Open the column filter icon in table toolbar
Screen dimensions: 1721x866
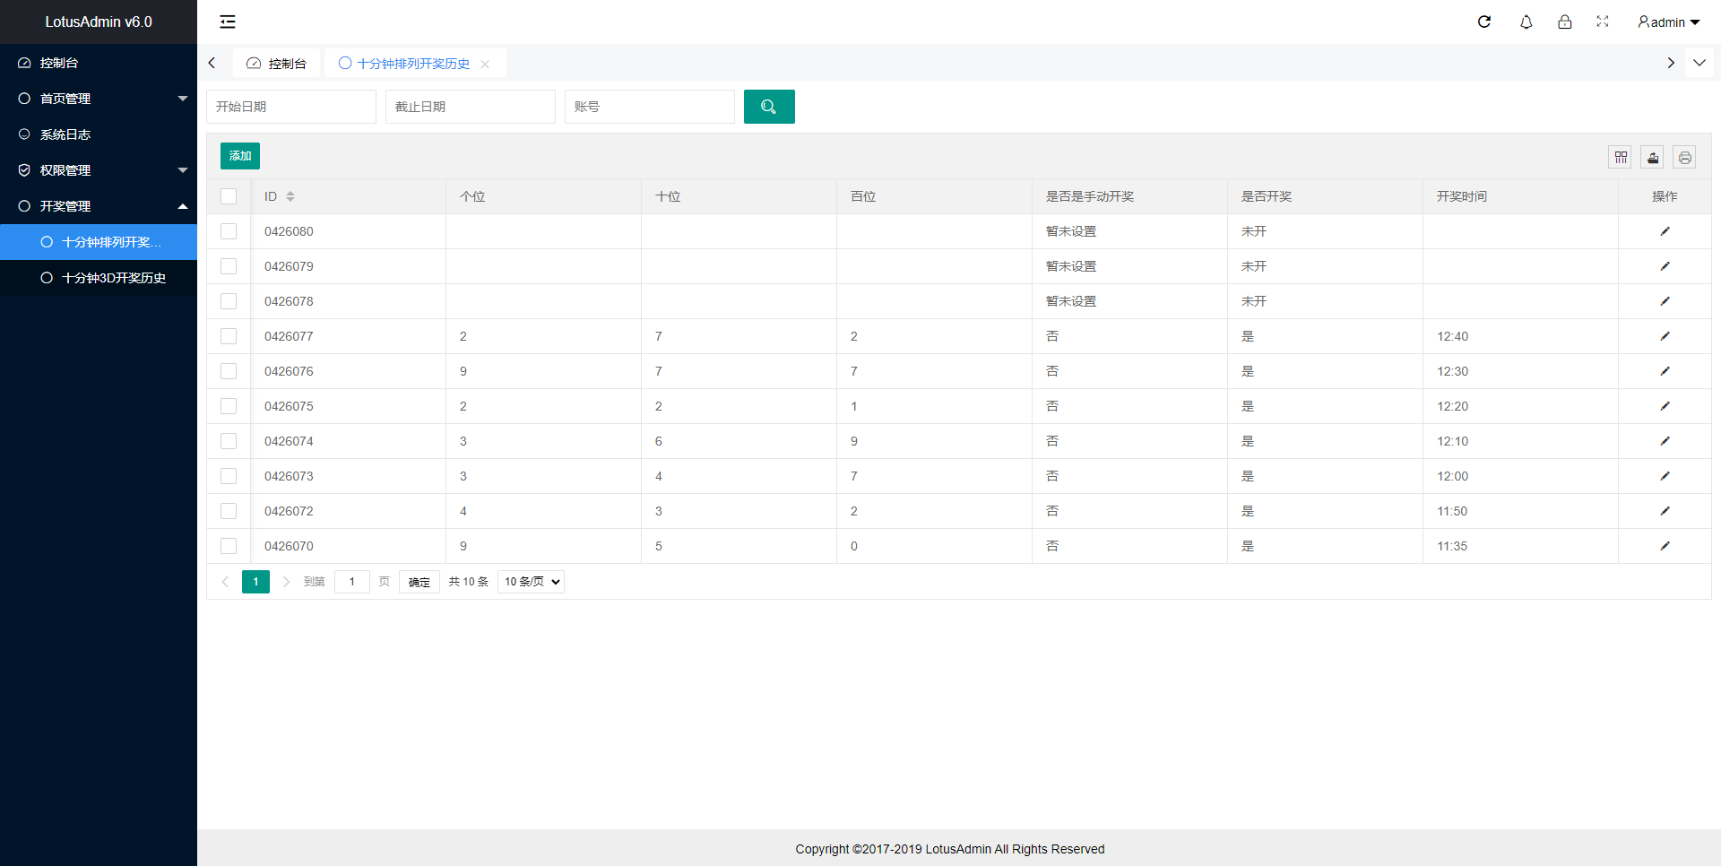tap(1621, 158)
